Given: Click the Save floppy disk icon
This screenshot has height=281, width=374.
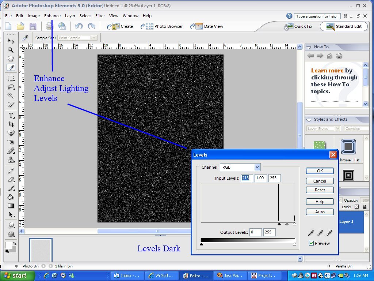Looking at the screenshot, I should pos(33,26).
